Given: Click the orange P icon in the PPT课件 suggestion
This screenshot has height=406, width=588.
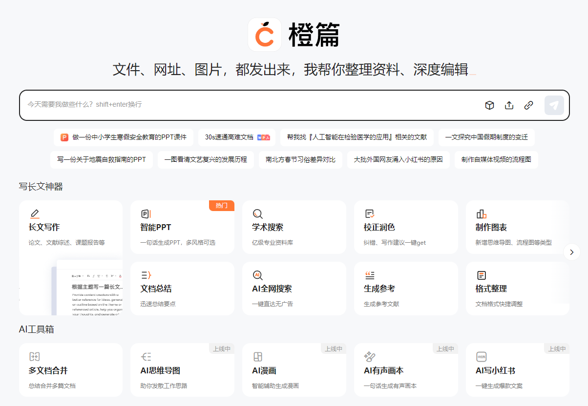Looking at the screenshot, I should click(x=64, y=137).
